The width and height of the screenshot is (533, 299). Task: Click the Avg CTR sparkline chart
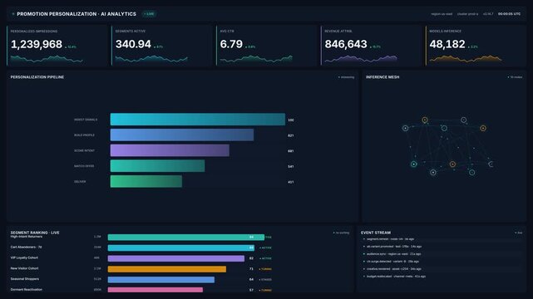(256, 59)
